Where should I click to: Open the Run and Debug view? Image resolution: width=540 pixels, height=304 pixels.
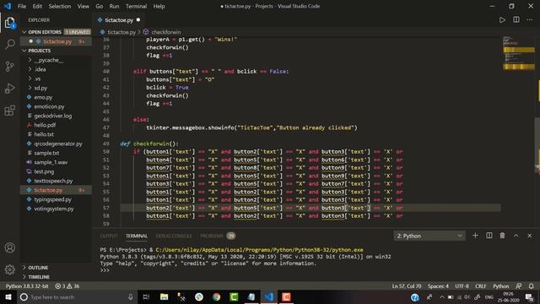click(x=9, y=89)
